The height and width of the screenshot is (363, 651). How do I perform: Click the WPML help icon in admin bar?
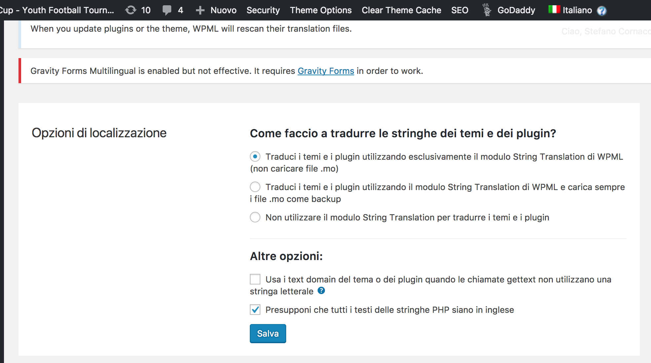[602, 11]
